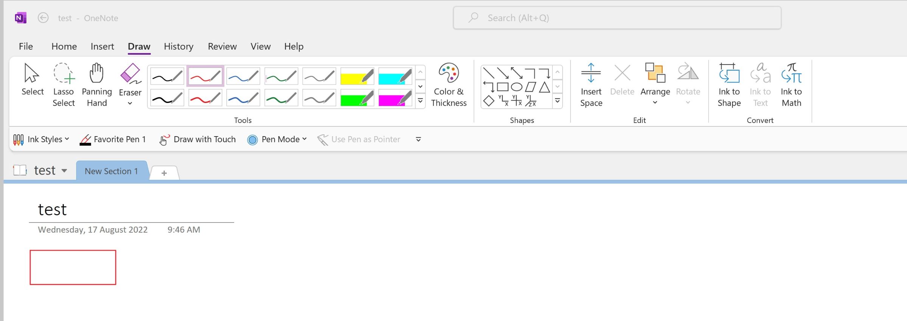Switch to the History tab
This screenshot has width=907, height=321.
(178, 46)
